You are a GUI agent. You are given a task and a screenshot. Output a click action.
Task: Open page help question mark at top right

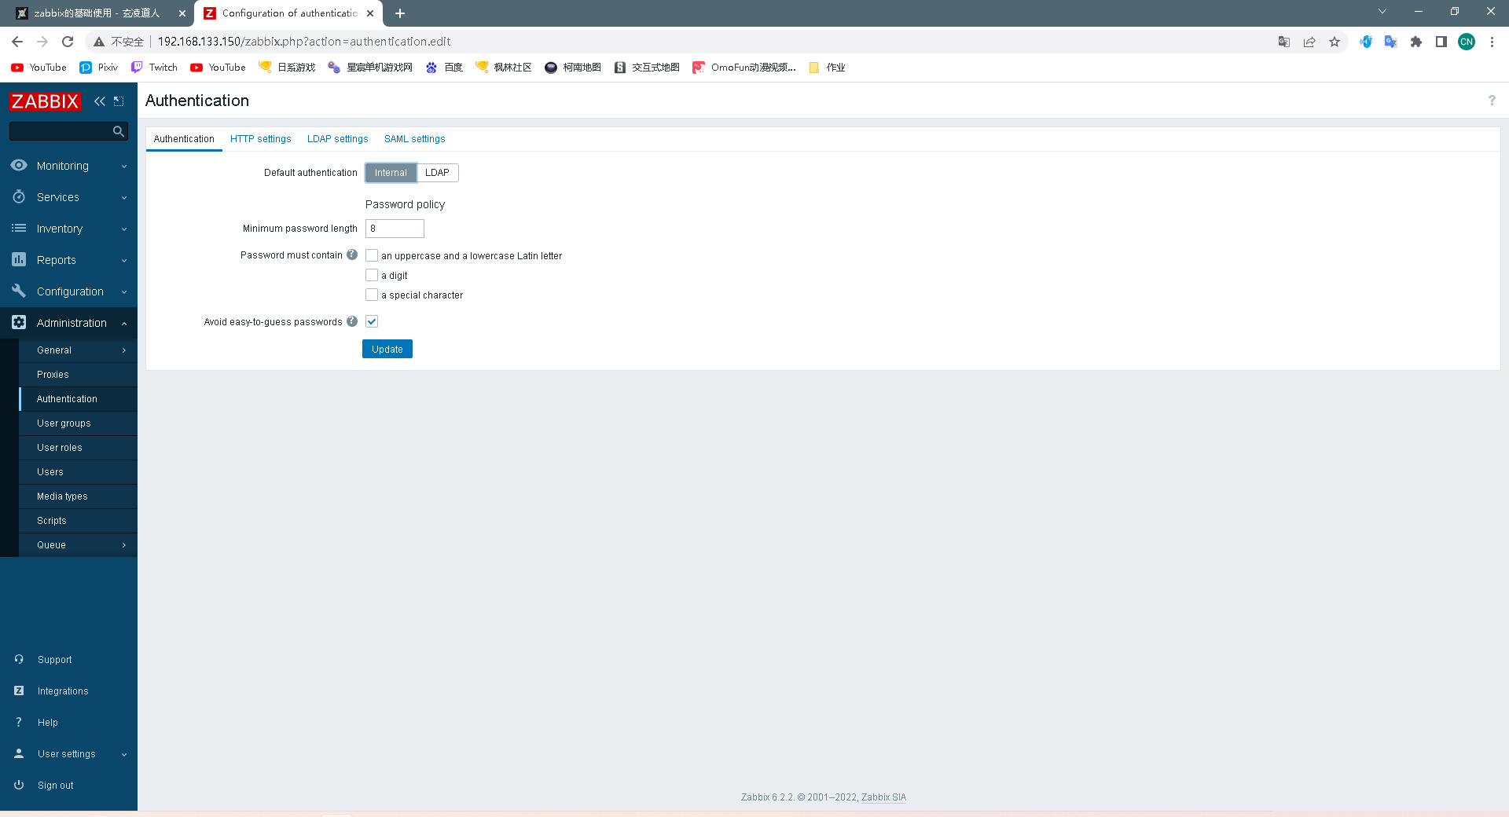point(1491,101)
